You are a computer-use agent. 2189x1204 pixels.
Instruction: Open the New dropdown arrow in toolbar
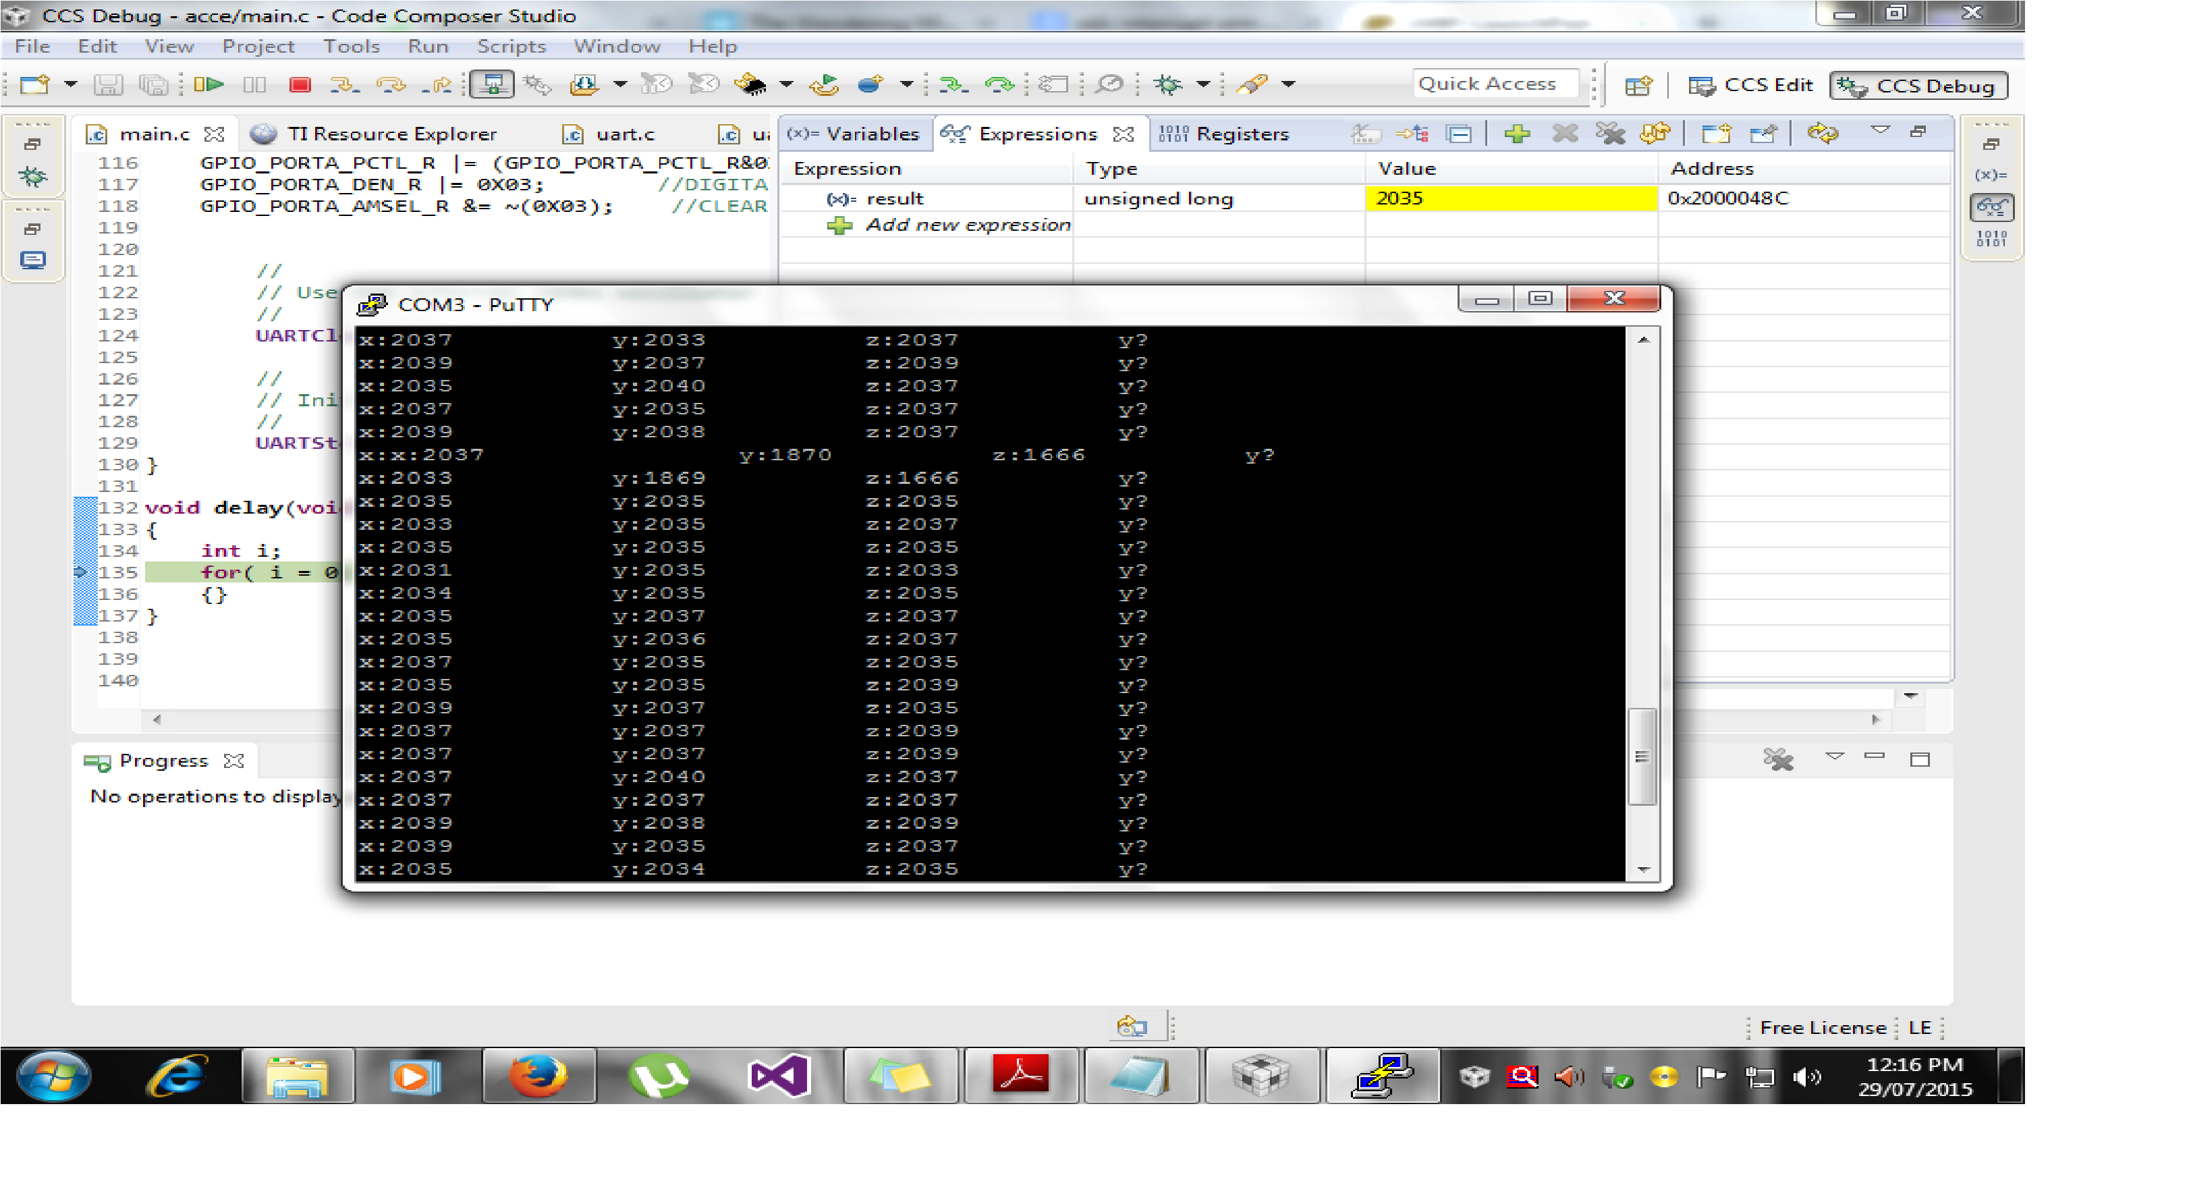(71, 84)
